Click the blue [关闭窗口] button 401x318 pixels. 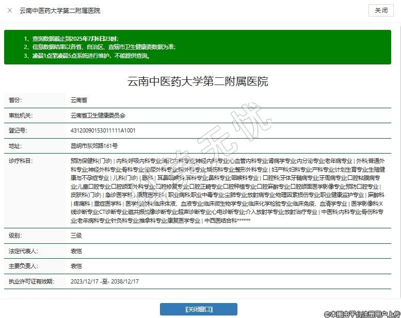(x=198, y=309)
